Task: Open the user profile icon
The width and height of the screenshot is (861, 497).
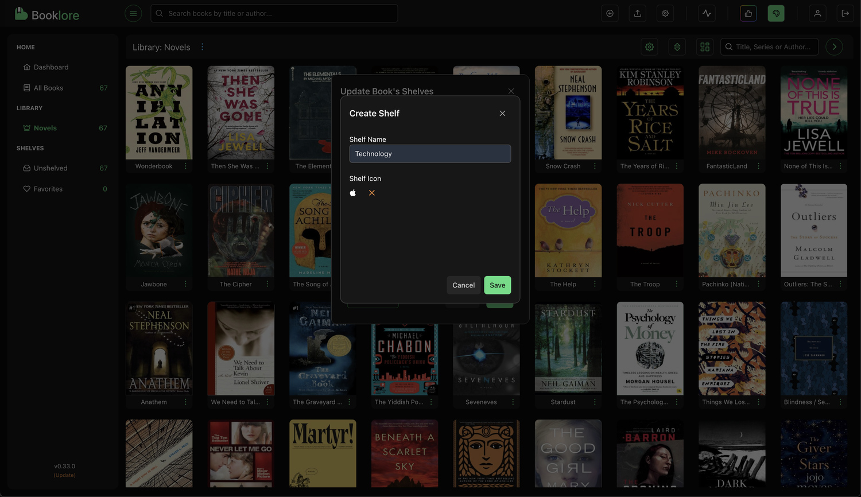Action: pos(817,13)
